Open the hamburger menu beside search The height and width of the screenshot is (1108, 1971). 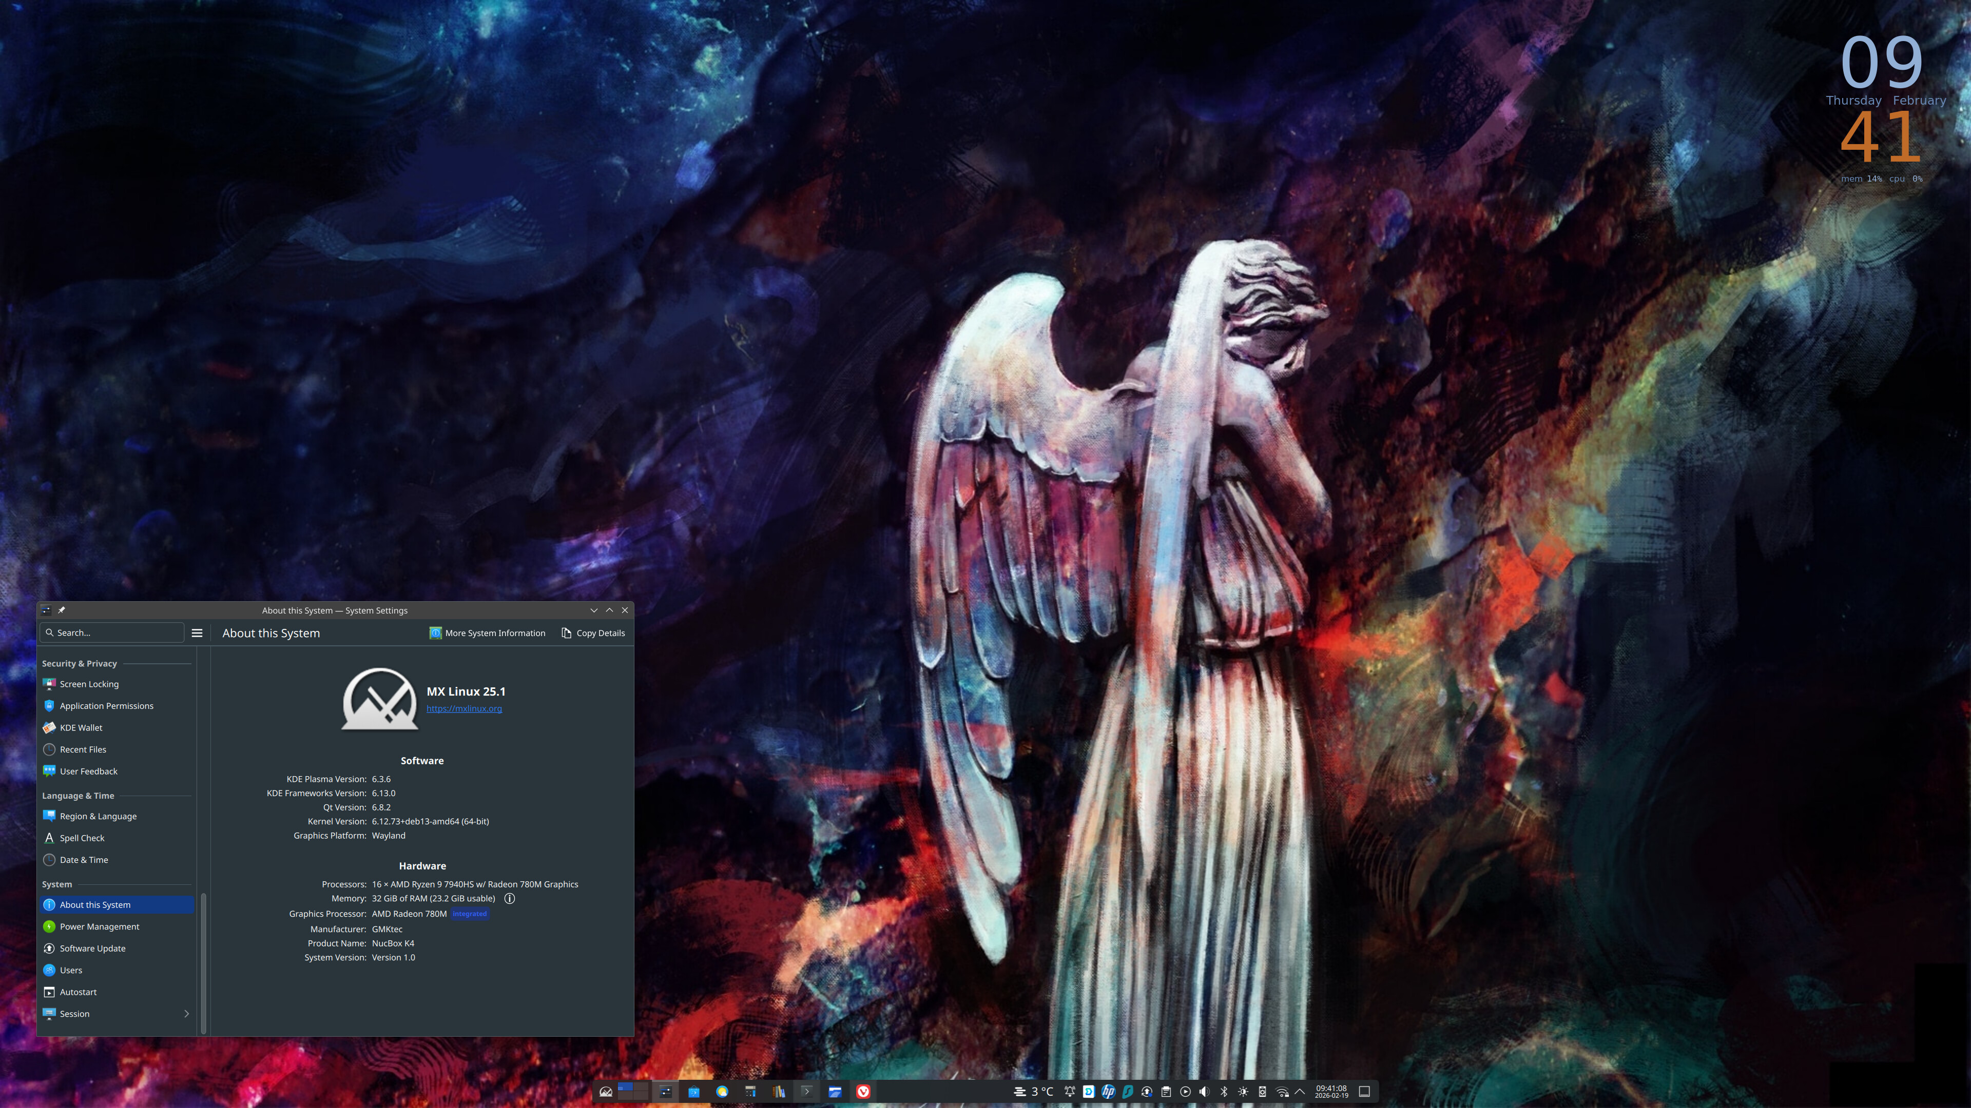(197, 633)
